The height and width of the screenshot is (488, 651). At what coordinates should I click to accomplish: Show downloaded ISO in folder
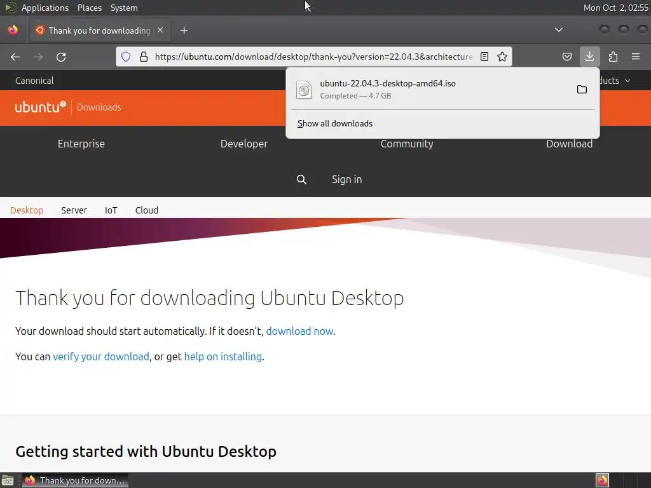(x=582, y=89)
